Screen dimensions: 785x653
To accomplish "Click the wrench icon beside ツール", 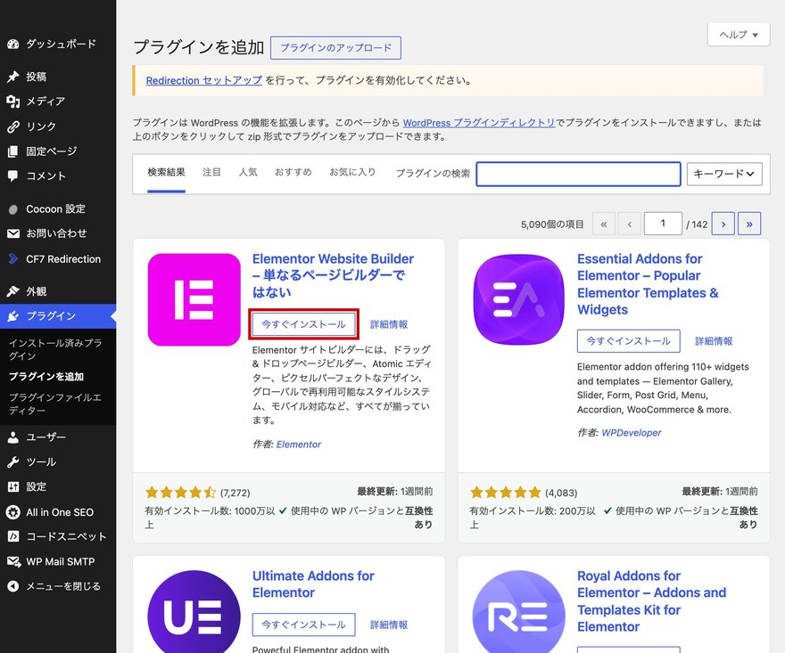I will [x=13, y=462].
